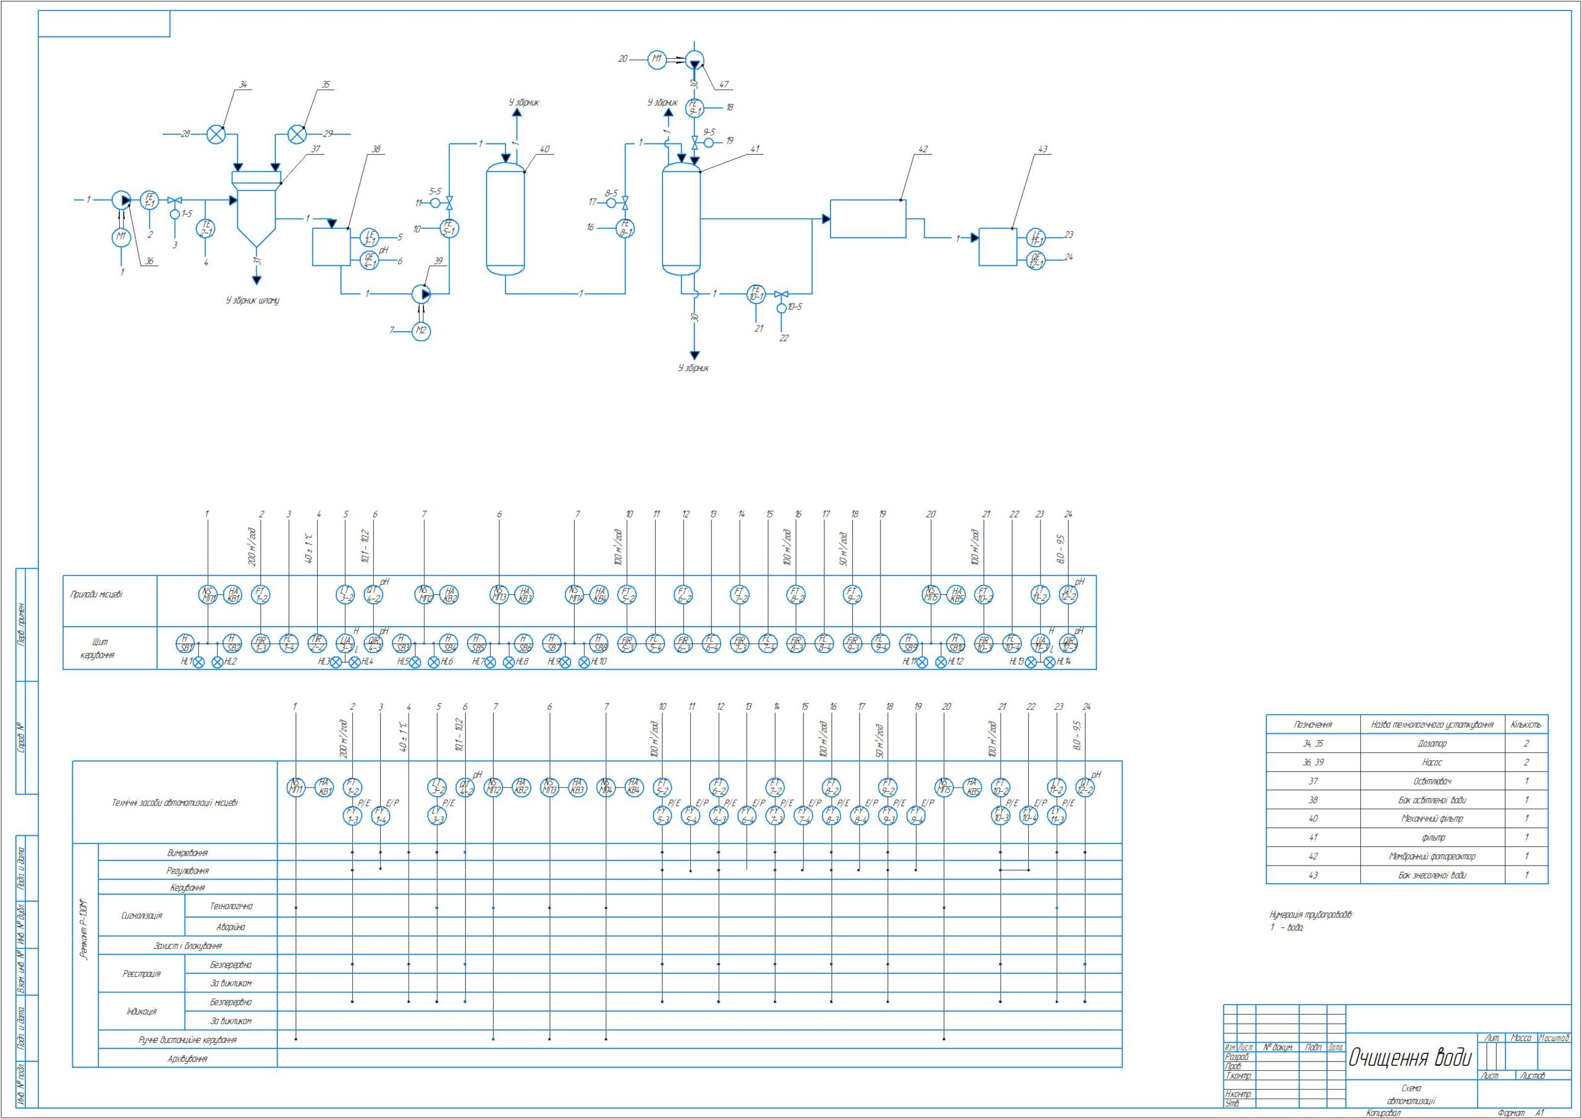Click the valve marked 9-5
The image size is (1582, 1119).
tap(695, 143)
